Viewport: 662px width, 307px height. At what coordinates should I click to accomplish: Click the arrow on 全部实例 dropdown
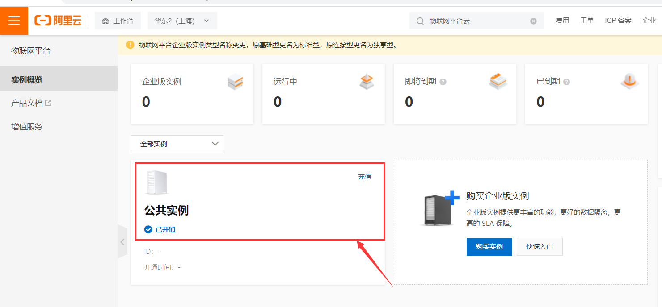(215, 144)
